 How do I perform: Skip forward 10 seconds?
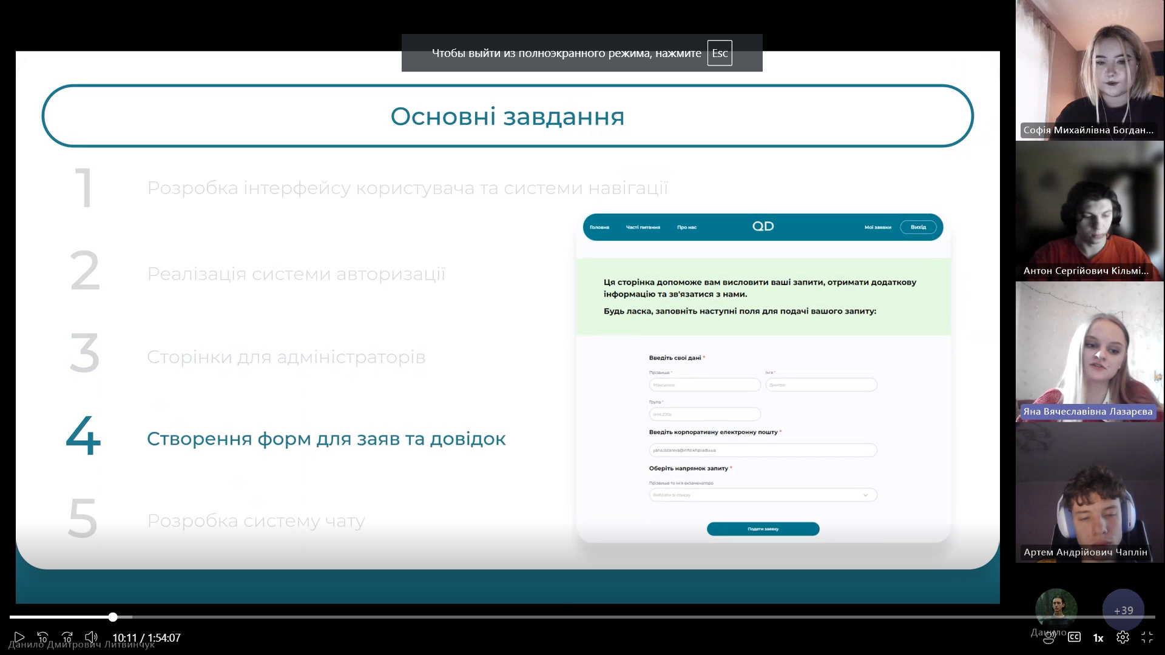pos(67,637)
